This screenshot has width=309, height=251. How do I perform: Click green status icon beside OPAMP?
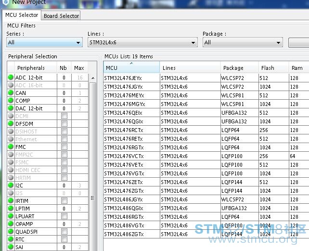[x=11, y=224]
